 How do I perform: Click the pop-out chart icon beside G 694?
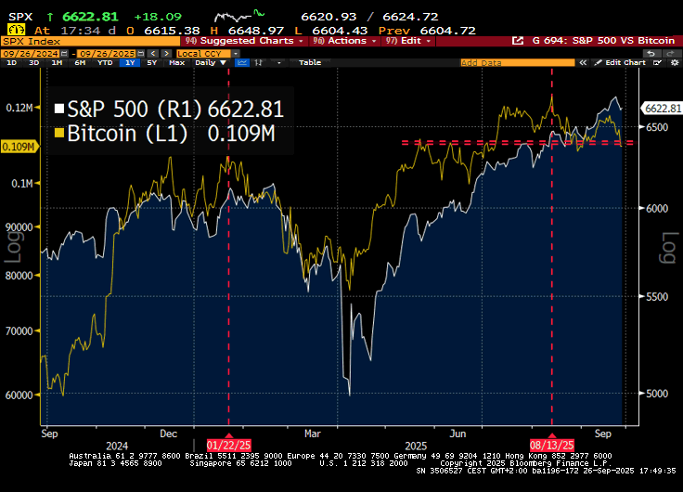coord(520,42)
